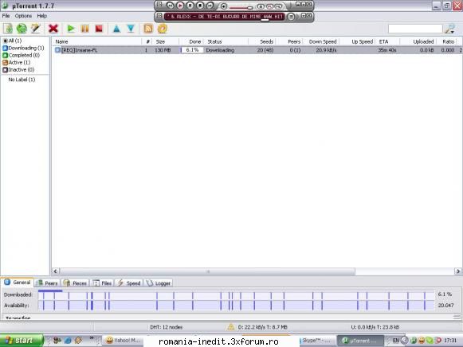Click the 6.1% progress bar cell
463x347 pixels.
click(x=192, y=50)
